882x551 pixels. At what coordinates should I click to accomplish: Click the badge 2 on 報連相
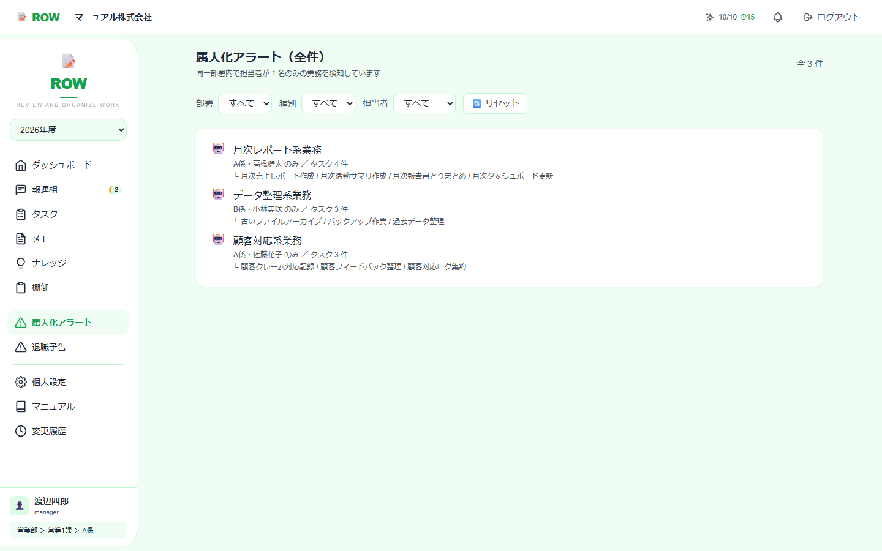click(x=115, y=190)
